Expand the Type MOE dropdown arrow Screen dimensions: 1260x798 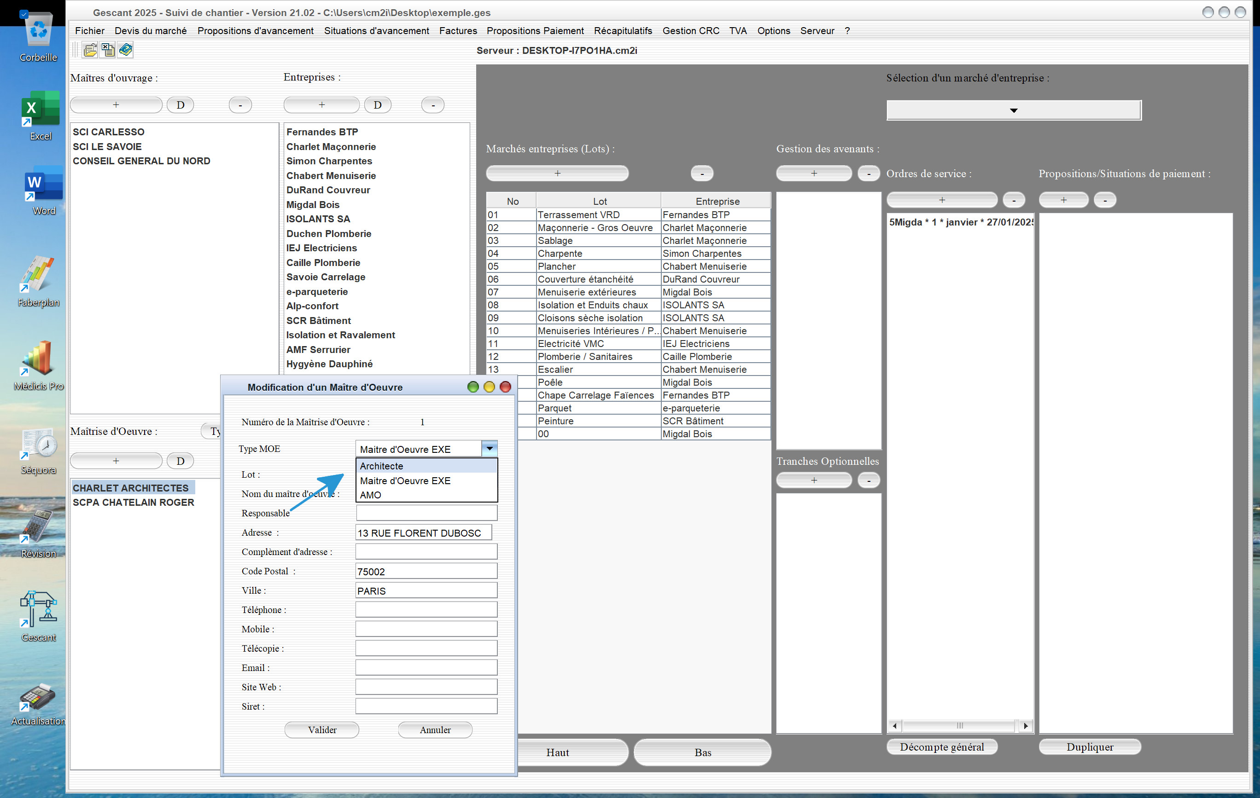point(489,449)
